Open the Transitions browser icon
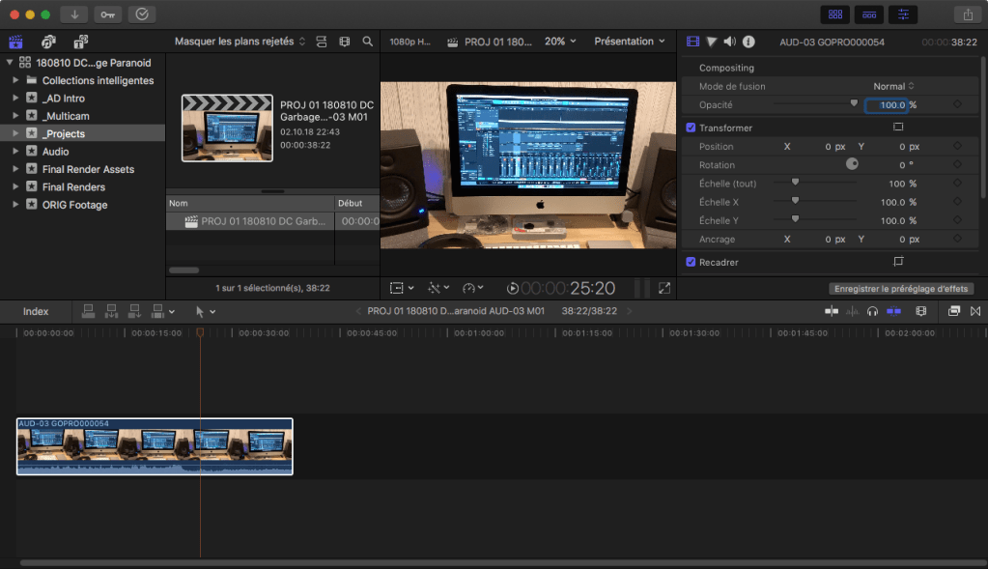This screenshot has width=988, height=569. (x=975, y=311)
